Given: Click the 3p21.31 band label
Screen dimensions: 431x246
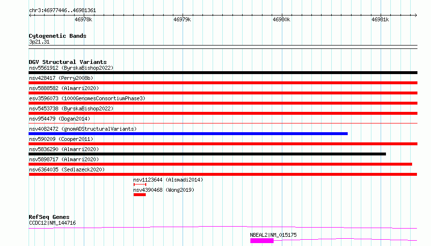Looking at the screenshot, I should tap(39, 42).
